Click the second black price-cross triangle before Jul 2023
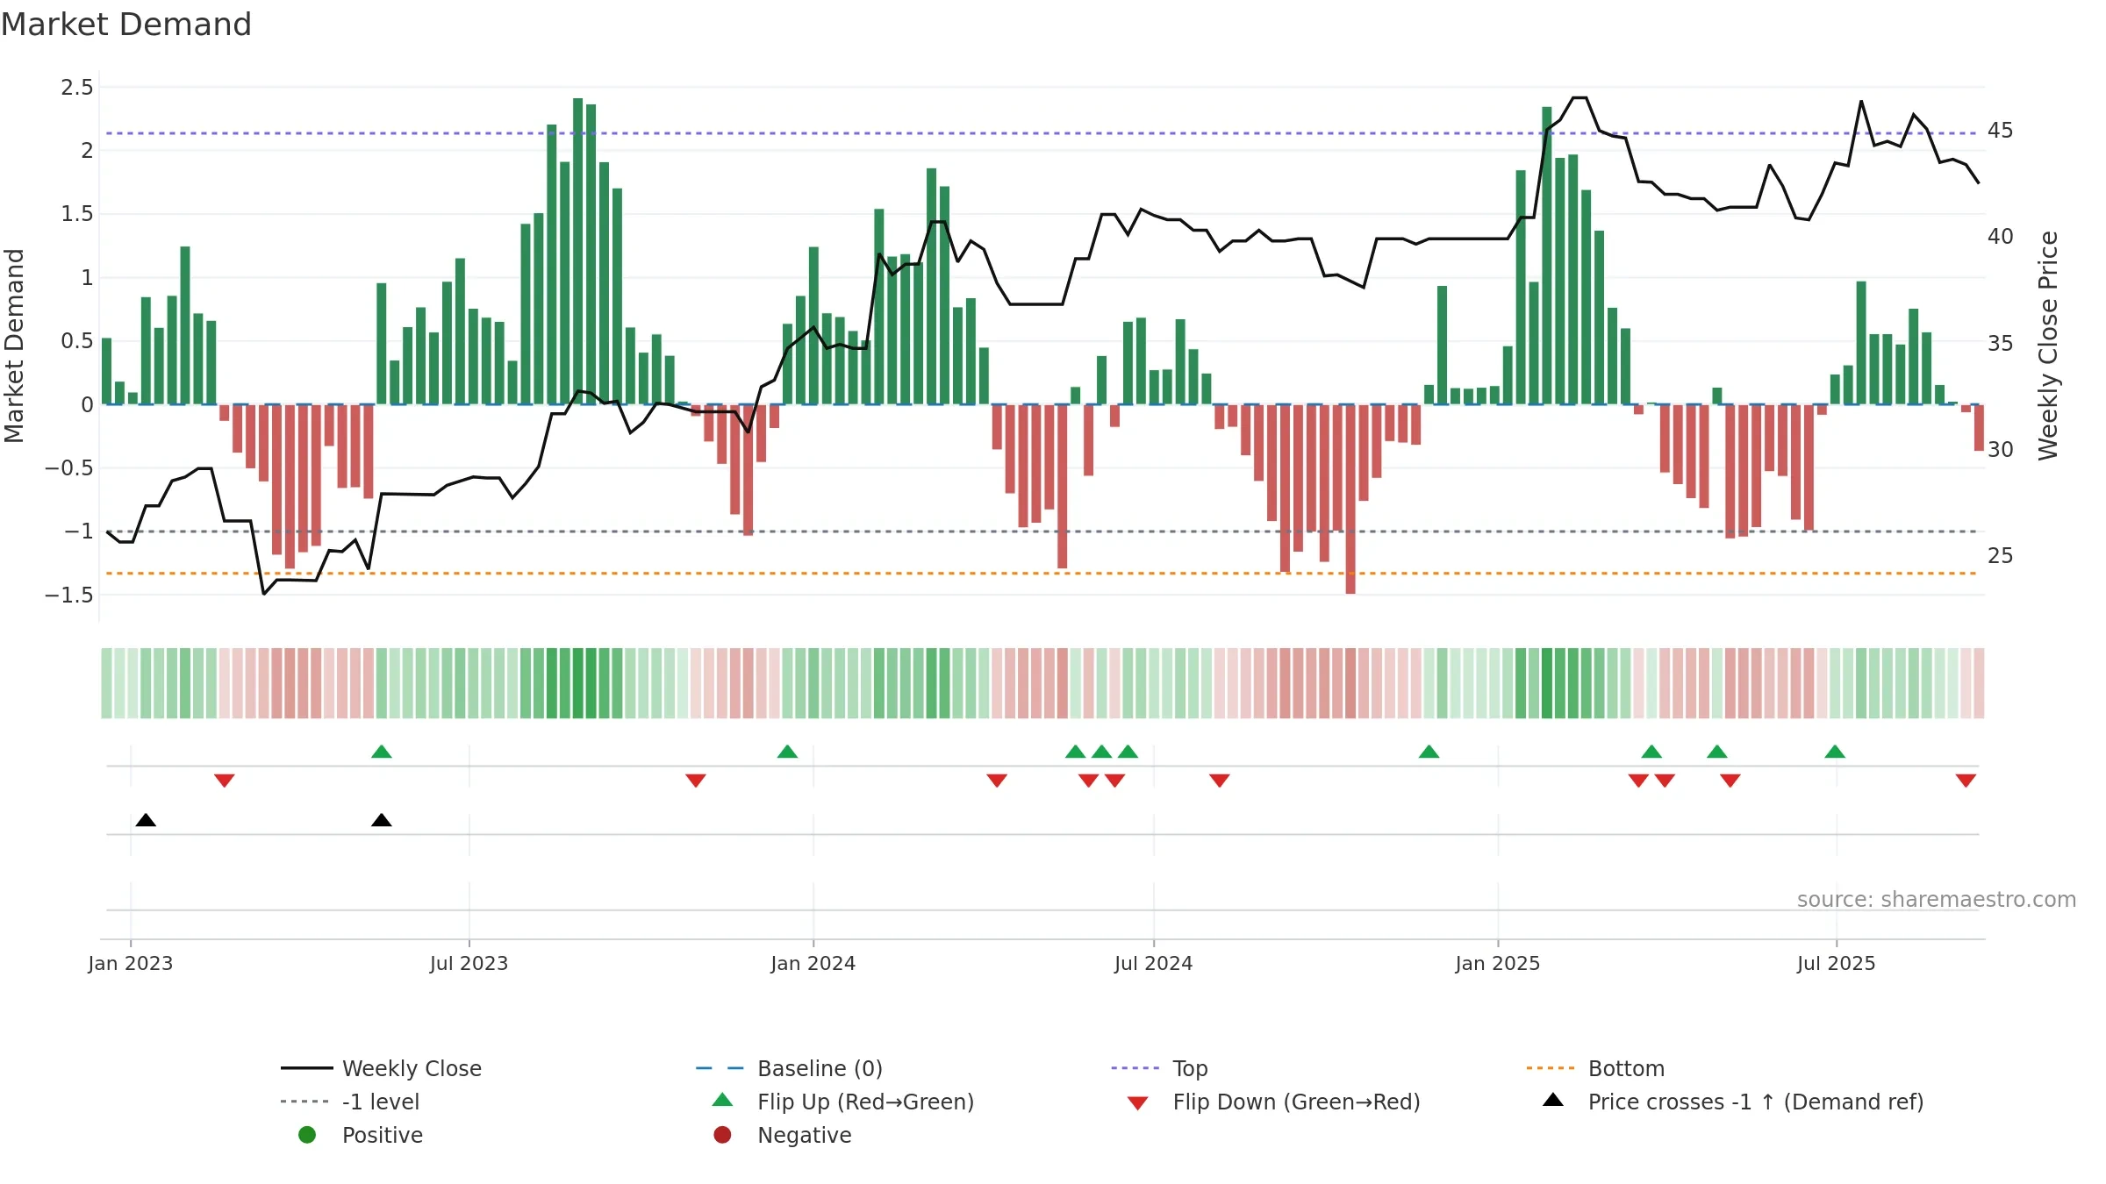The height and width of the screenshot is (1184, 2106). 382,820
